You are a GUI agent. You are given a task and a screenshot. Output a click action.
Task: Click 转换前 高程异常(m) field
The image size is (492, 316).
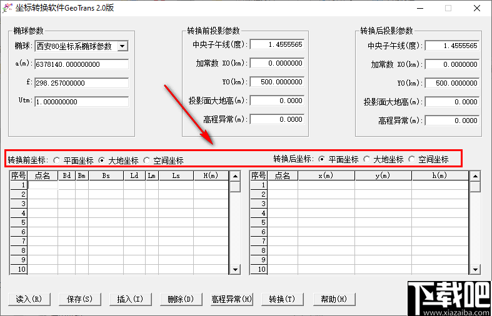[x=277, y=119]
